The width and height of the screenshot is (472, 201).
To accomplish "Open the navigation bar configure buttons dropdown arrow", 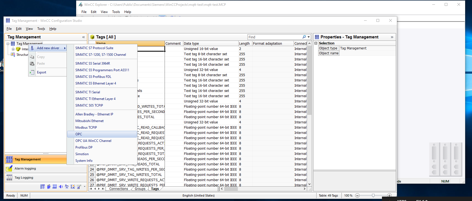I will 85,187.
